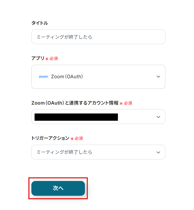
Task: Focus the タイトル text input field
Action: pos(98,37)
